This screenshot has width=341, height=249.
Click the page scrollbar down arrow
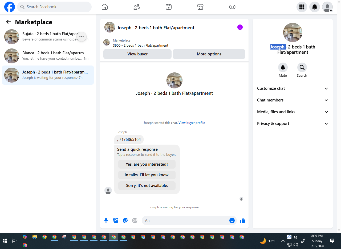click(339, 230)
